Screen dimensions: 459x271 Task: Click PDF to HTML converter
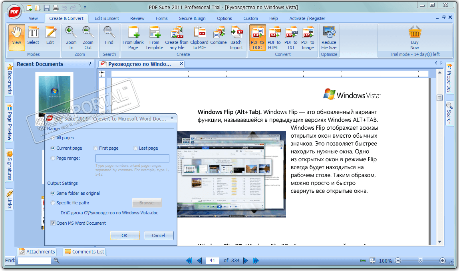(x=274, y=37)
